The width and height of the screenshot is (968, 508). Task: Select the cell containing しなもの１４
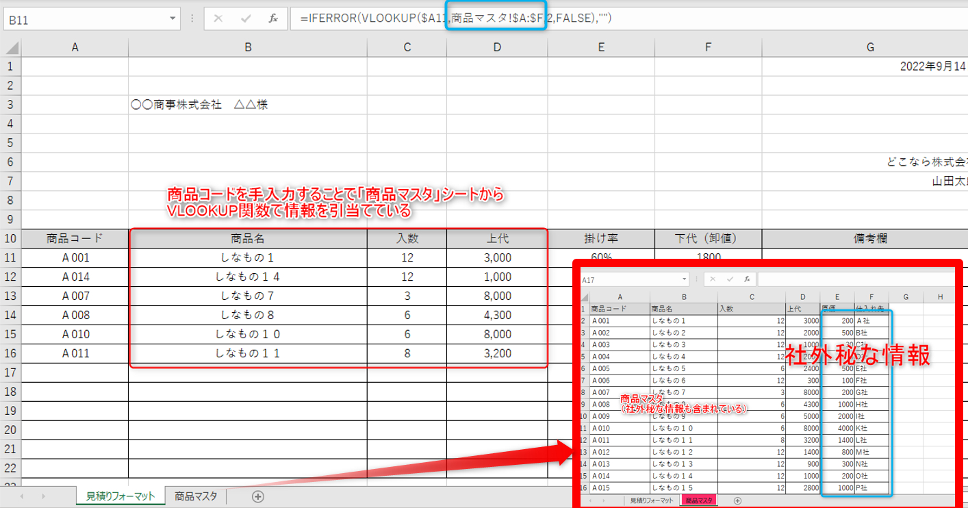(x=247, y=277)
